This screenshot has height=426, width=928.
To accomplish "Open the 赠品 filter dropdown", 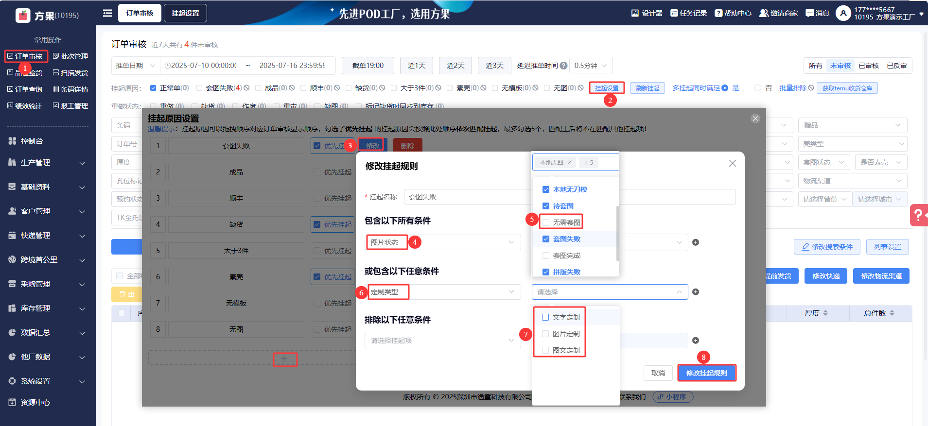I will click(x=853, y=125).
